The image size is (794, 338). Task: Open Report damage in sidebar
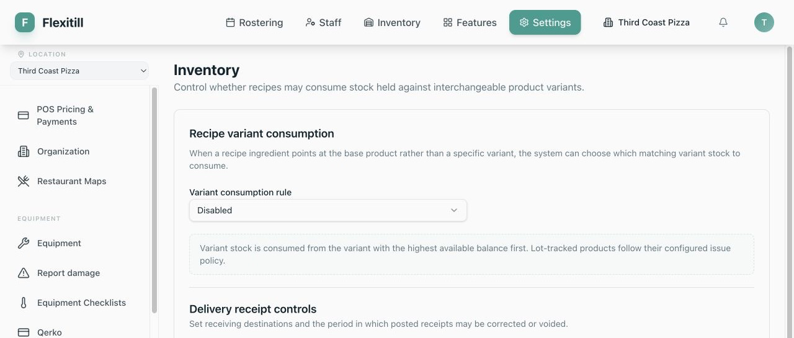[x=79, y=273]
